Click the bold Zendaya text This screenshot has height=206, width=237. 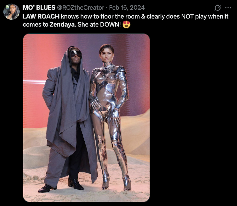(x=63, y=24)
